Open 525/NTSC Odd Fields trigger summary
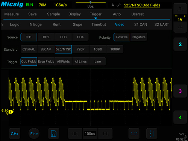The image size is (188, 141). coord(142,5)
